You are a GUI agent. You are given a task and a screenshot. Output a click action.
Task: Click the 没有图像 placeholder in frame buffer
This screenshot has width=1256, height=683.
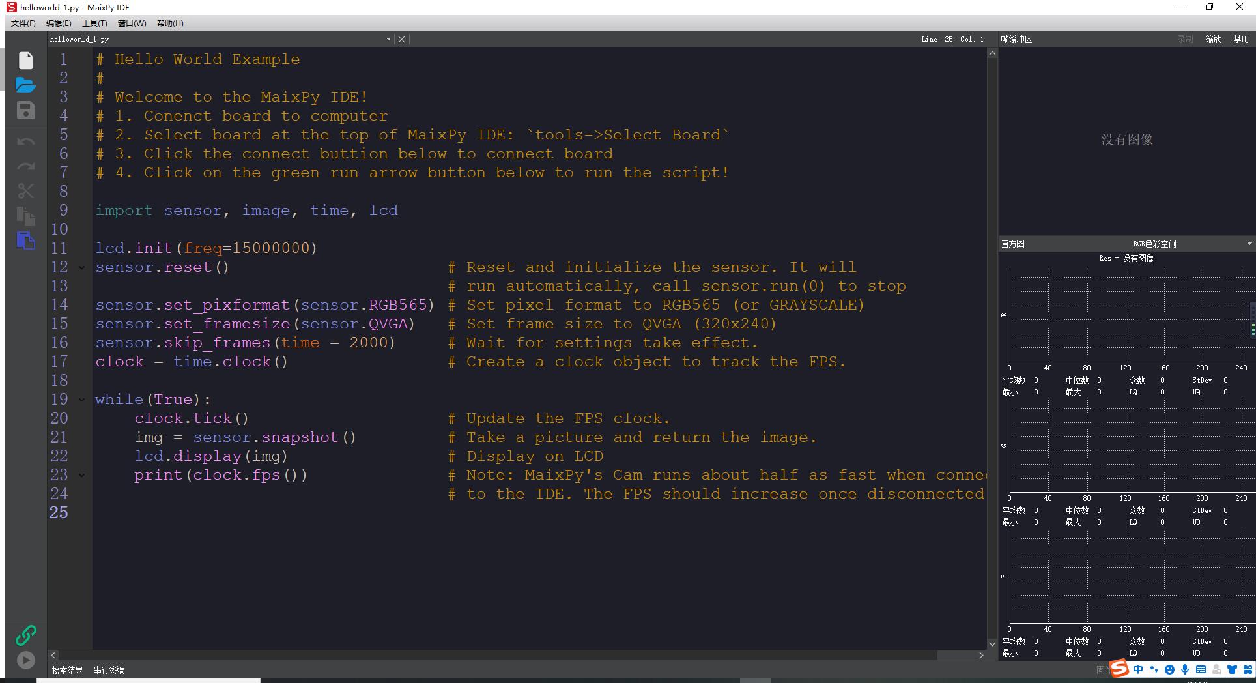(x=1127, y=139)
